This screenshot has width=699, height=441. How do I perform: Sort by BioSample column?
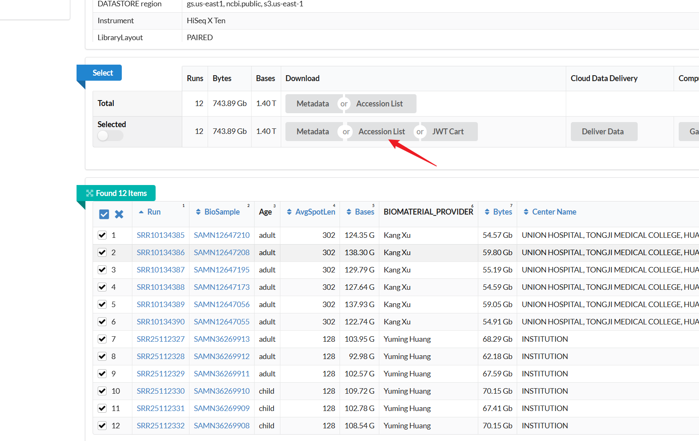click(218, 212)
